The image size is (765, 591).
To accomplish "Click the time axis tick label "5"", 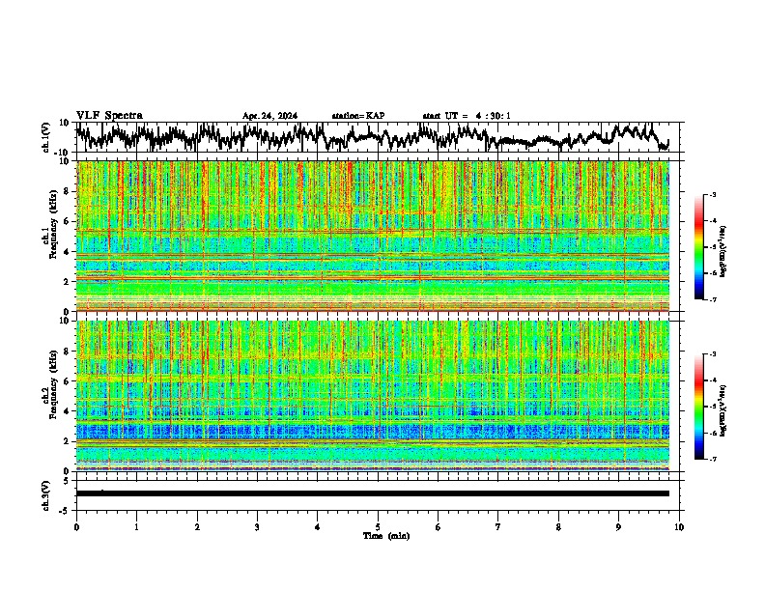I will [x=378, y=527].
